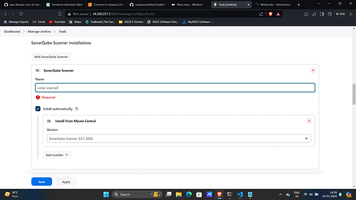Open Manage Exports bookmark
Image resolution: width=356 pixels, height=200 pixels.
pyautogui.click(x=16, y=22)
